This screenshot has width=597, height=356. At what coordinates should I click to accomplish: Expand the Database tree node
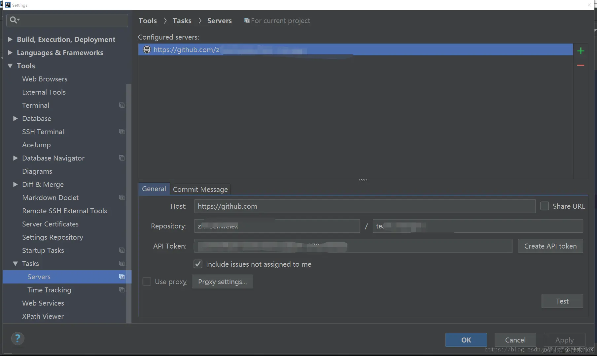15,118
